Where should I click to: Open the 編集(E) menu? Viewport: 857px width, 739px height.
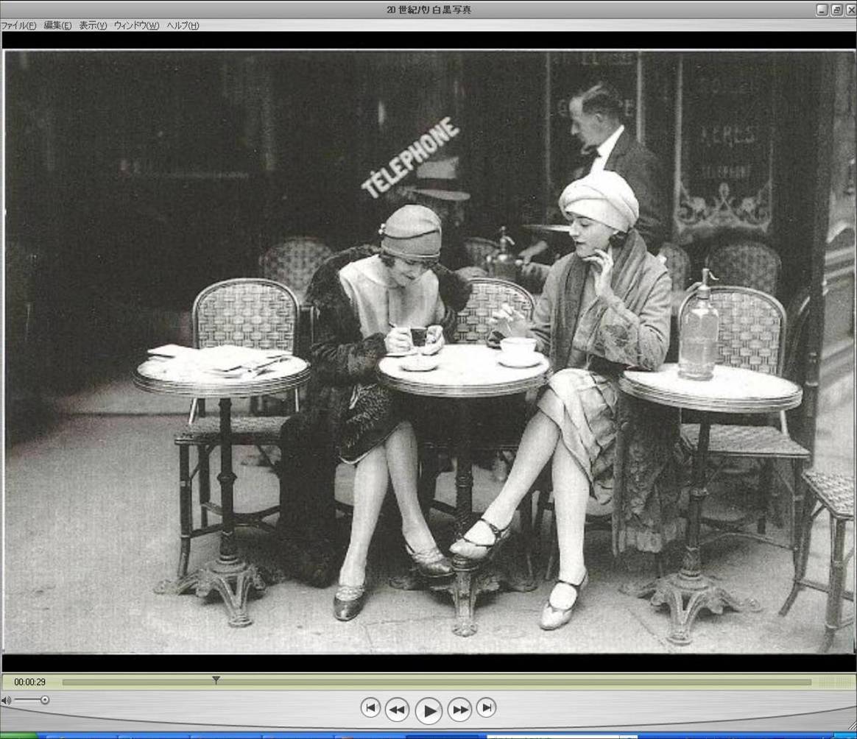[57, 25]
